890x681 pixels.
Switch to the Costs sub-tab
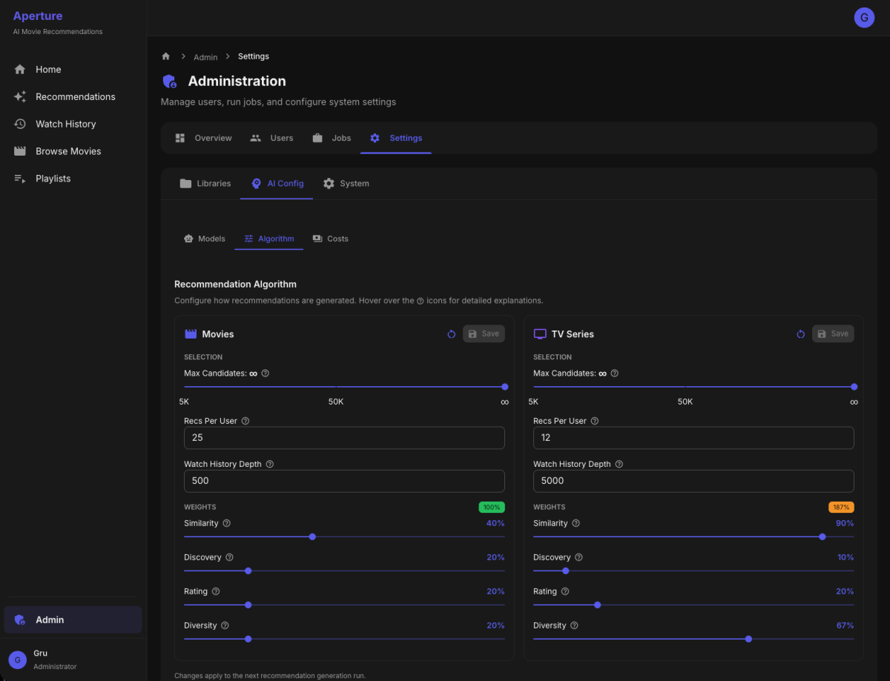click(x=330, y=238)
